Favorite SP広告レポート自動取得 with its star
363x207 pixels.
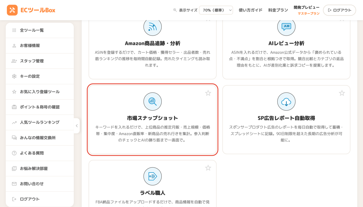coord(342,93)
